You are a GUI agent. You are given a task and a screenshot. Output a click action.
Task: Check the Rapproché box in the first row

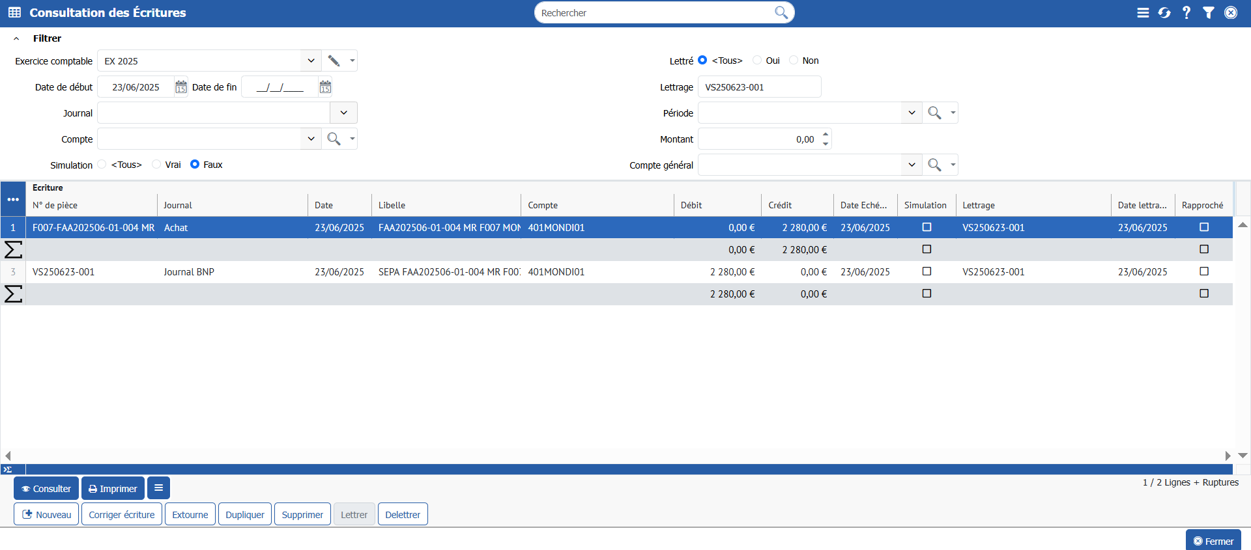click(x=1204, y=227)
